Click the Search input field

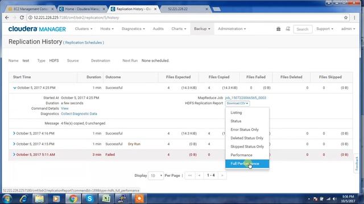303,29
